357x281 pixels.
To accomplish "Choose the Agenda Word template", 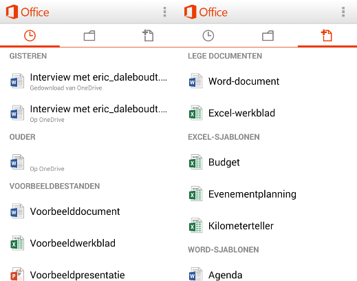I will pyautogui.click(x=268, y=275).
